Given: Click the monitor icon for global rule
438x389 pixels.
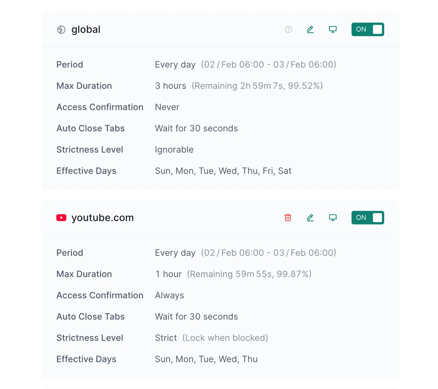Looking at the screenshot, I should point(333,29).
